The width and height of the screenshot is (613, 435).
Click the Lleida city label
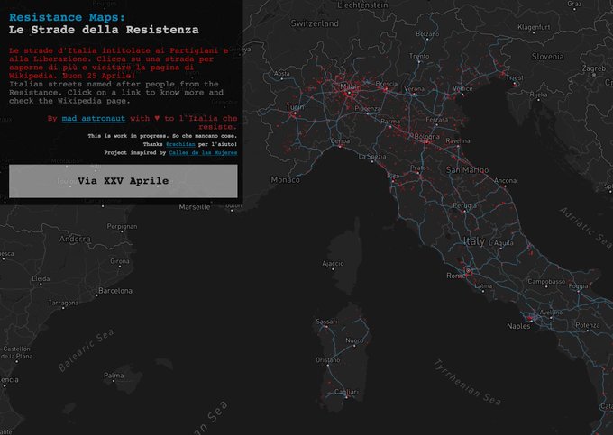click(41, 279)
